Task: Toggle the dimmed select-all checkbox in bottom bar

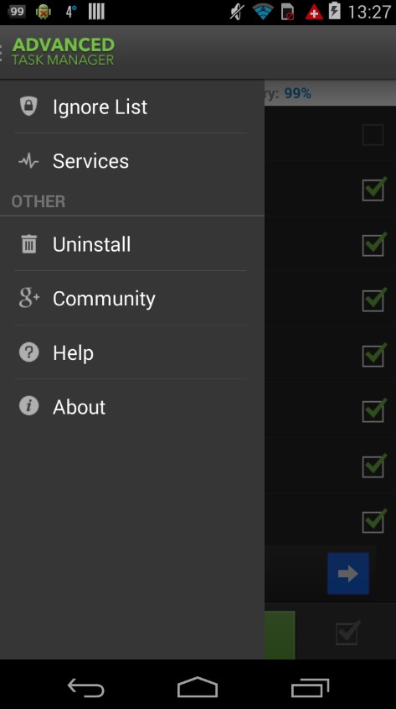Action: tap(348, 632)
